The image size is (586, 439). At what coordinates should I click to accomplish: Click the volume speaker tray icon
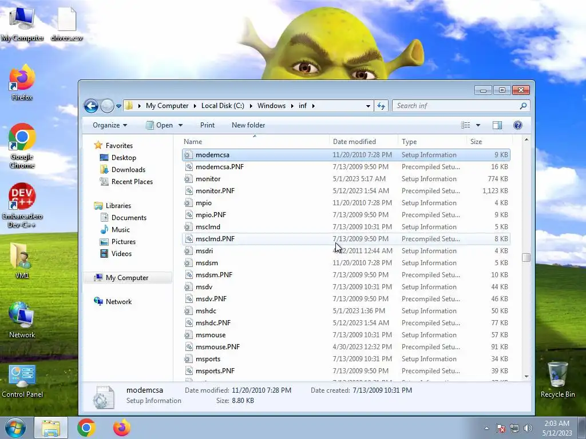[x=528, y=428]
